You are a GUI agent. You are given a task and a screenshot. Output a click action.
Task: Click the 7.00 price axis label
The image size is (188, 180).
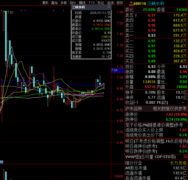coord(120,77)
